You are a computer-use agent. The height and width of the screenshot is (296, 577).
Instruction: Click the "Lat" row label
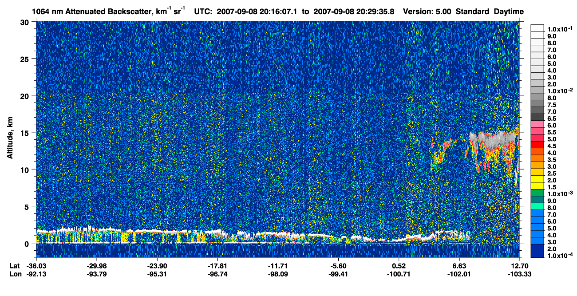coord(14,265)
